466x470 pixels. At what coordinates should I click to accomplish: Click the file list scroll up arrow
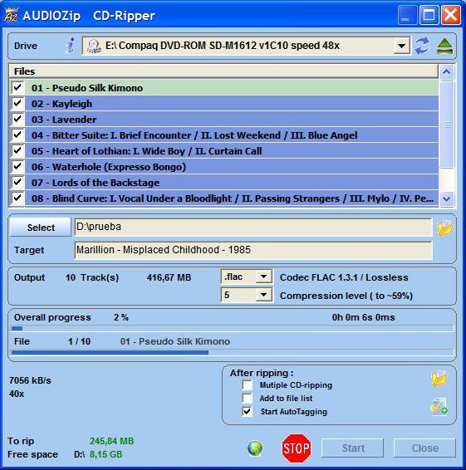pyautogui.click(x=447, y=71)
